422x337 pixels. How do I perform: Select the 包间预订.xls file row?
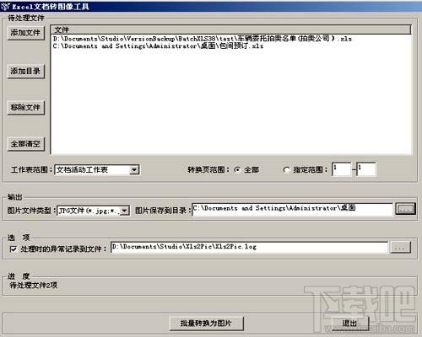tap(158, 45)
